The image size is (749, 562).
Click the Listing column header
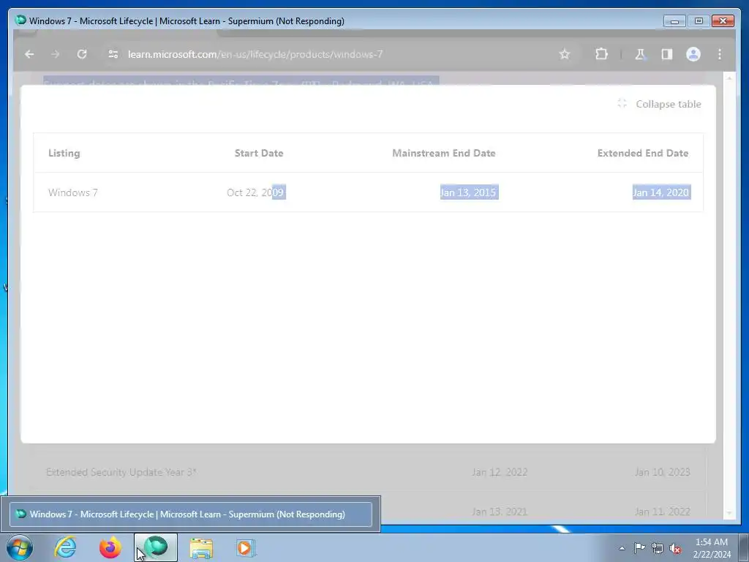click(64, 153)
